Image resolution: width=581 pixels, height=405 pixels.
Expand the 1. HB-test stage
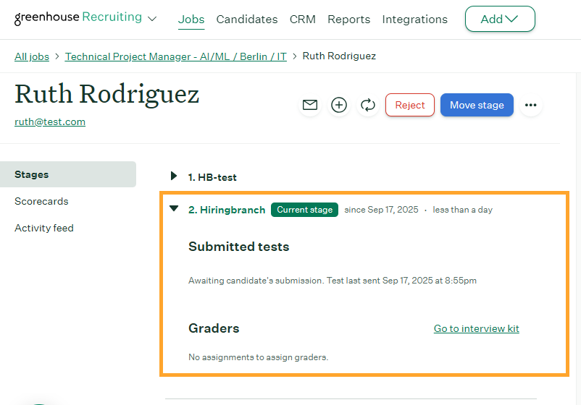click(x=174, y=176)
